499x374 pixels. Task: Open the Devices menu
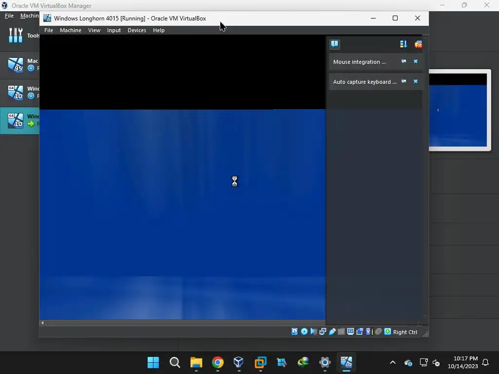click(x=137, y=30)
